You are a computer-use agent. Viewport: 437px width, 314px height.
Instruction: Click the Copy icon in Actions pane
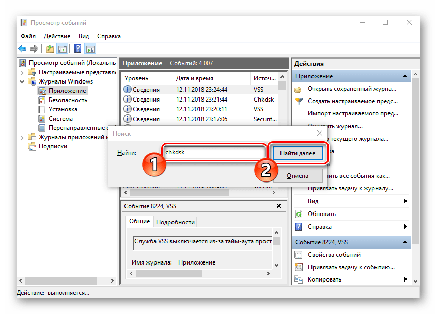[x=299, y=279]
